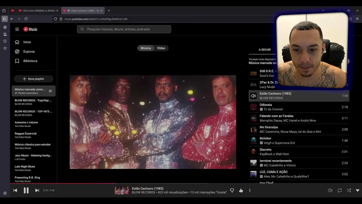
Task: Create a Nova playlist
Action: click(x=34, y=79)
